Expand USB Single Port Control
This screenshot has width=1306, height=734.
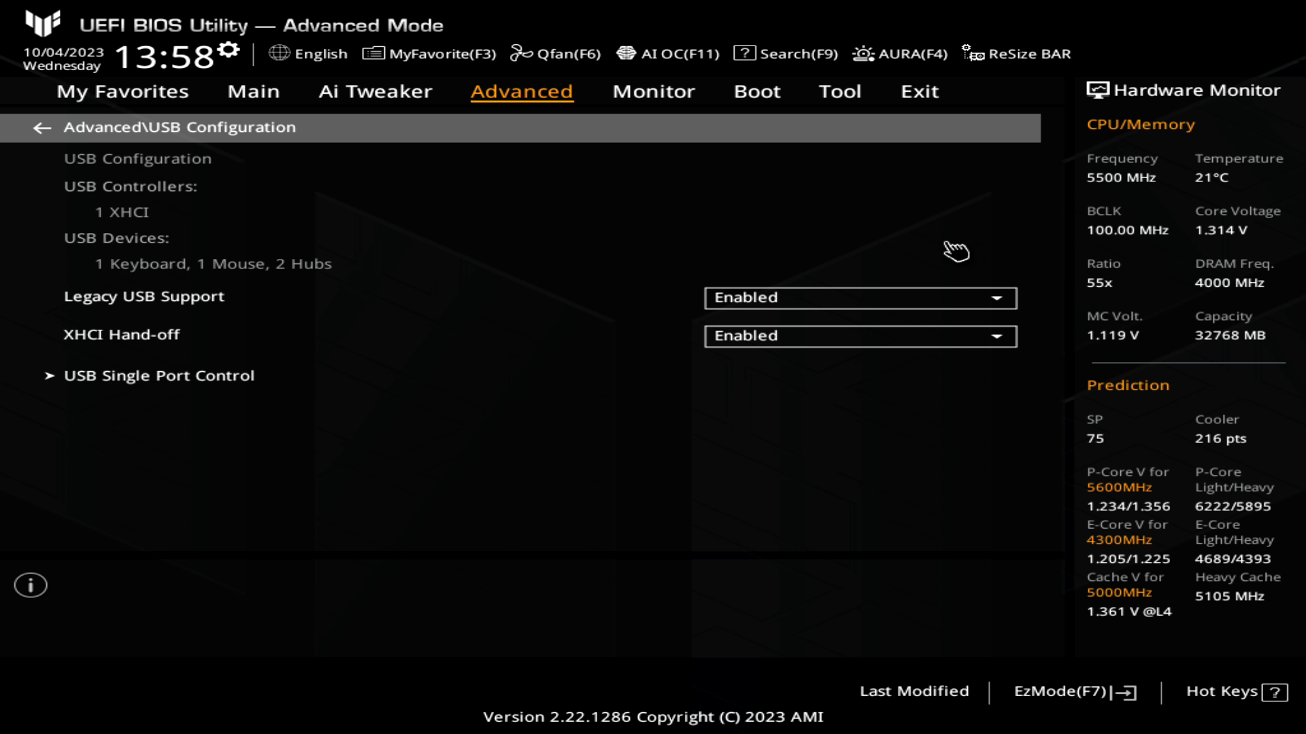click(158, 374)
